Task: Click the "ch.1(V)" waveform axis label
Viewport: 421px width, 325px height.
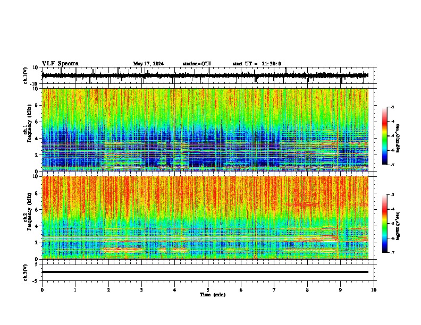Action: (x=26, y=75)
